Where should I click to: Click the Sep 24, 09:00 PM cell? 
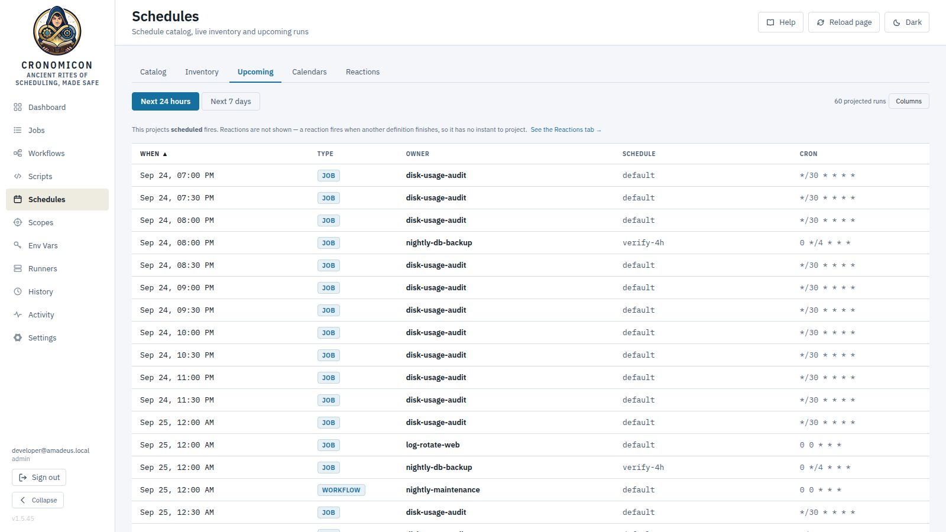click(x=177, y=288)
